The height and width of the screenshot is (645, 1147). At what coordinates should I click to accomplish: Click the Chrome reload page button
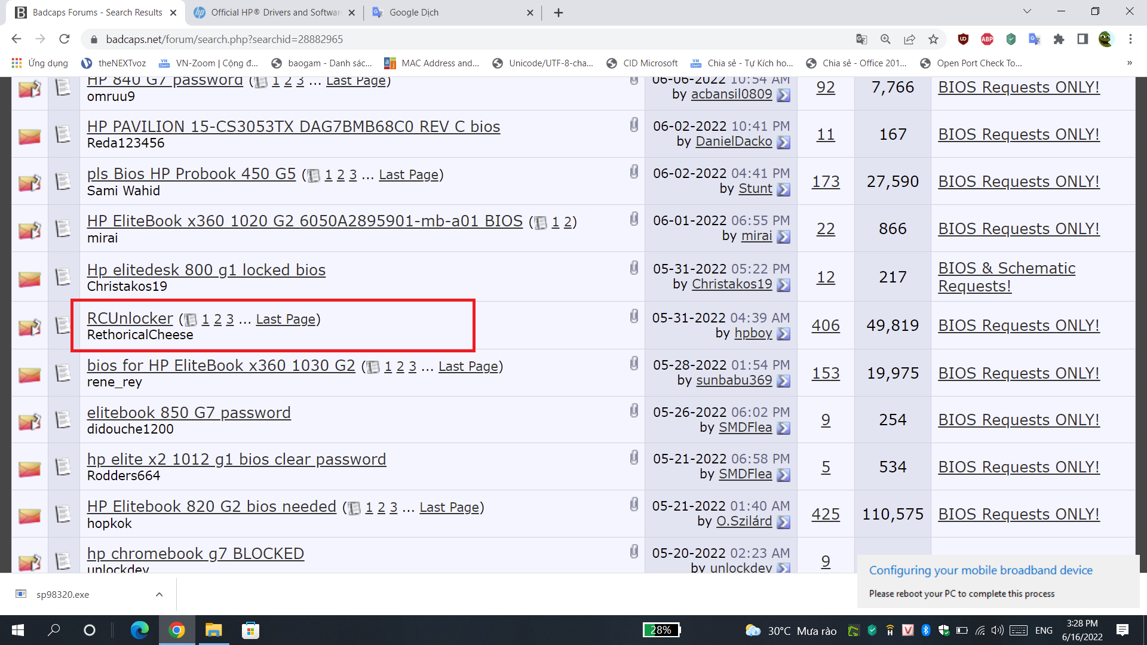pyautogui.click(x=65, y=39)
